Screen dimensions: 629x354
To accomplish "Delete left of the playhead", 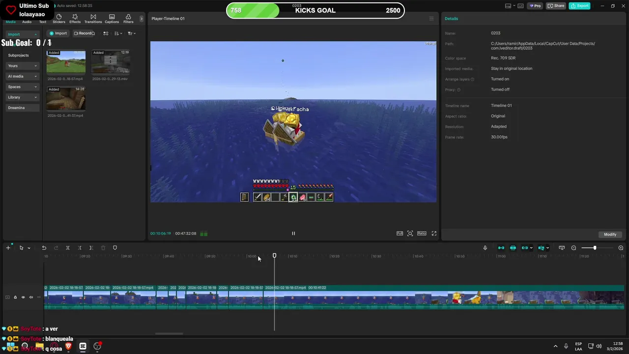I will tap(80, 248).
